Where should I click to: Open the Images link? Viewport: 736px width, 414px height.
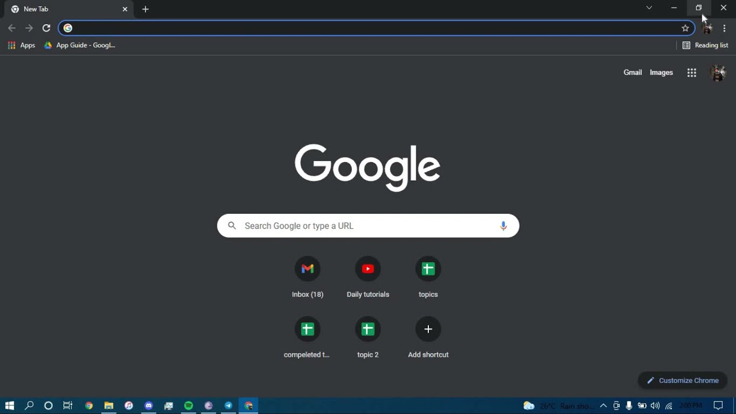[661, 72]
